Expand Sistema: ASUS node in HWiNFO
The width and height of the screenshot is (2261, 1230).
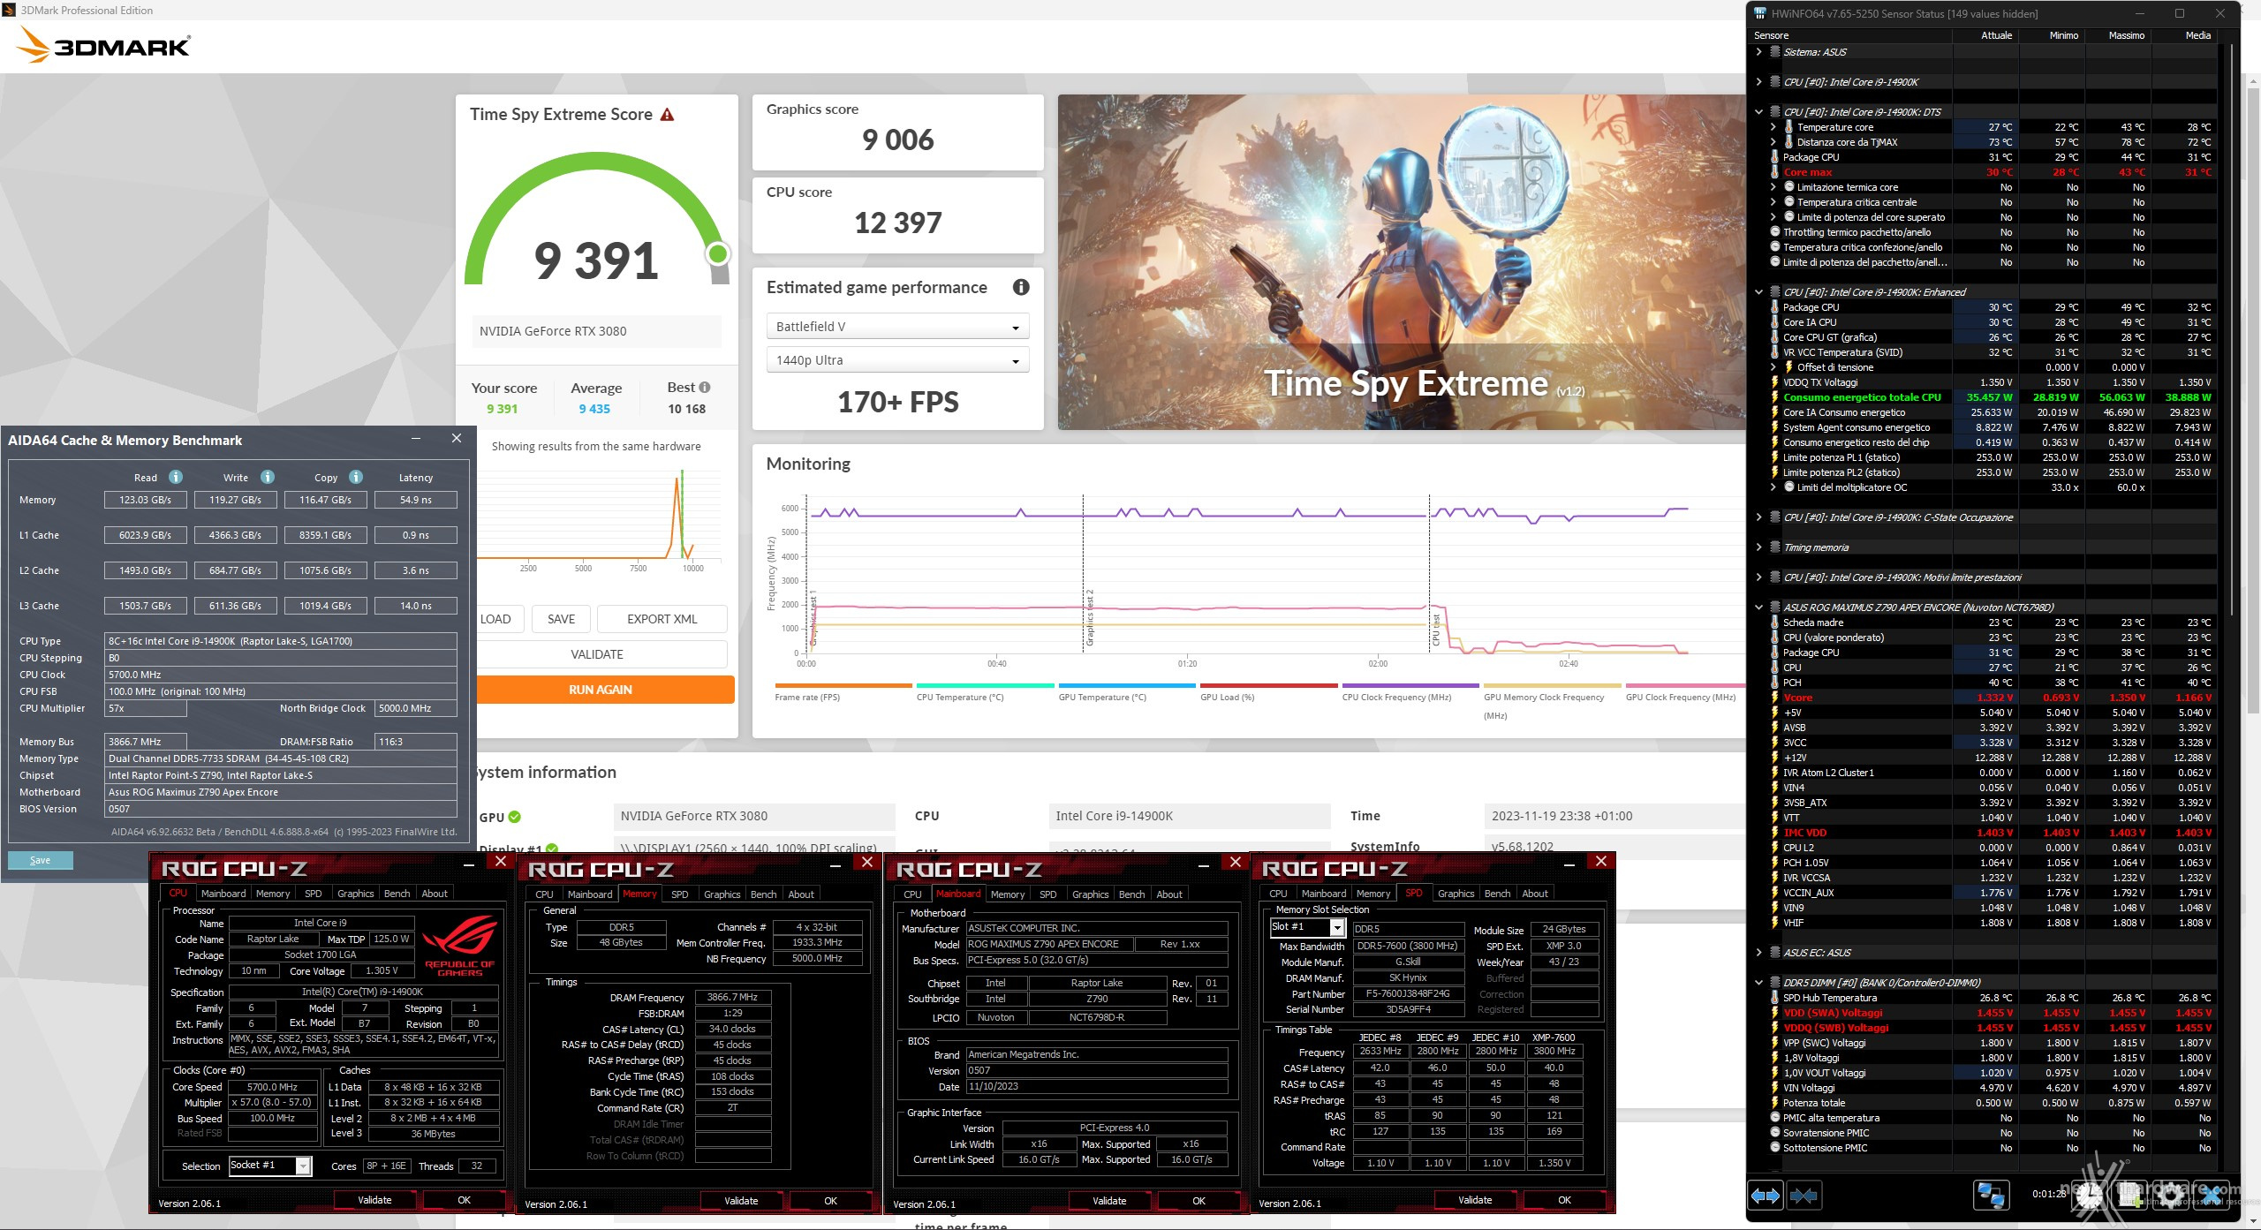tap(1759, 52)
